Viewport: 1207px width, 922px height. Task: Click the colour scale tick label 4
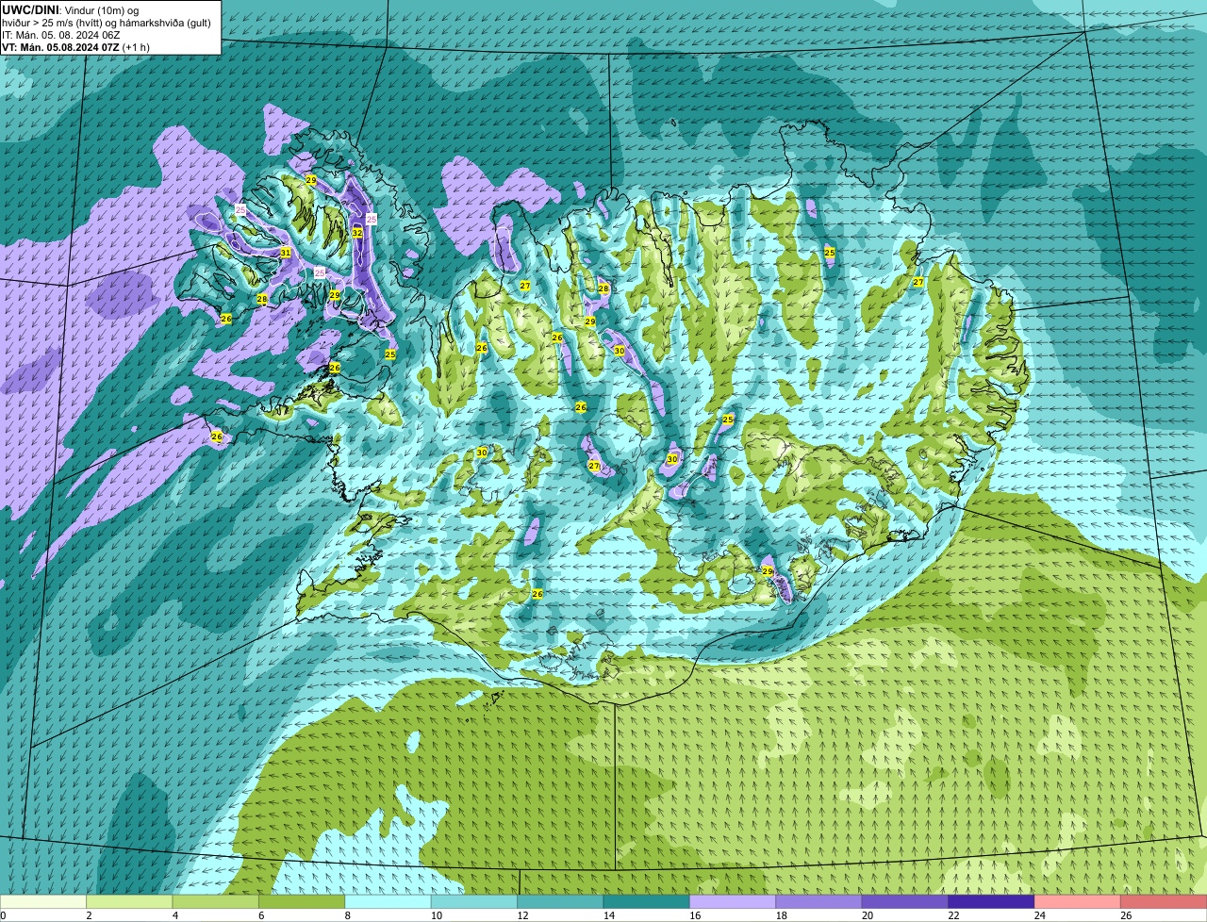click(175, 915)
